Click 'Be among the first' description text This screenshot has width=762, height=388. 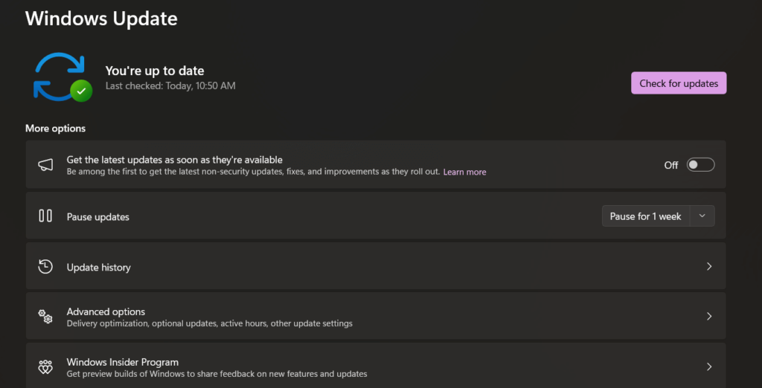coord(253,172)
